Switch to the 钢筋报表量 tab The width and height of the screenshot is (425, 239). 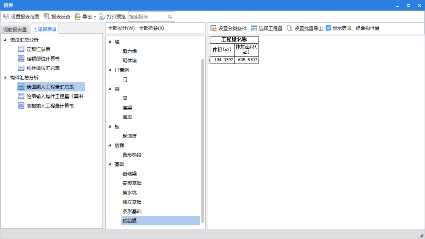15,30
